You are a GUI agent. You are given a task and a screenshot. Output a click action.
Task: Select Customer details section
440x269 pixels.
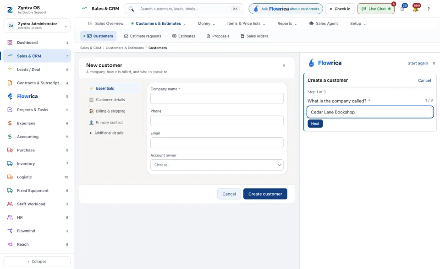point(113,100)
